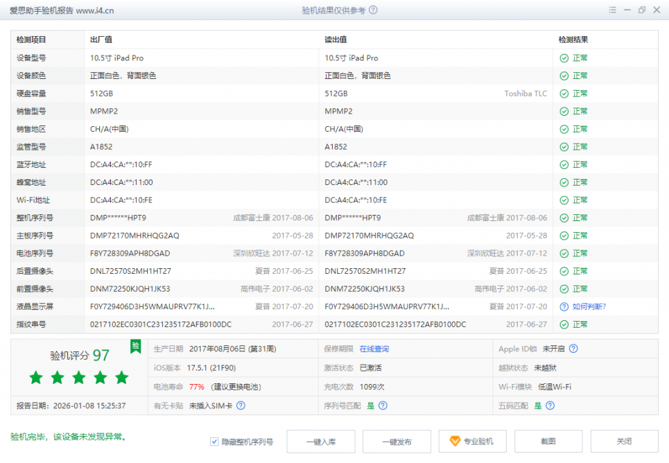Click the question icon in 液晶显示屏 row
This screenshot has width=669, height=463.
point(564,306)
